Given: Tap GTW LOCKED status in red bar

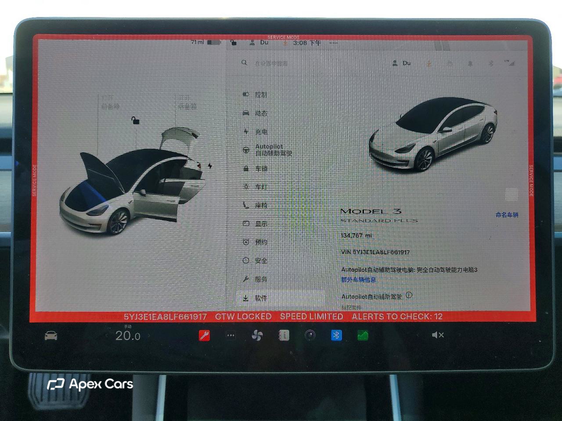Looking at the screenshot, I should click(243, 316).
